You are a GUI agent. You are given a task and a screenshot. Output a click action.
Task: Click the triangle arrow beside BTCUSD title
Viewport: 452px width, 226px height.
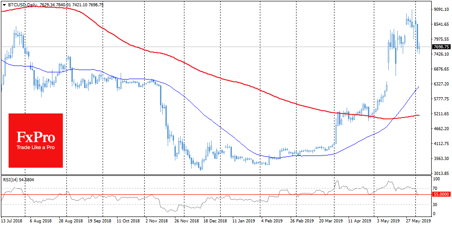pyautogui.click(x=4, y=3)
